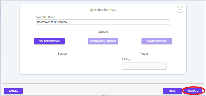
Task: Click the SynchBot Name field label
Action: click(x=46, y=17)
